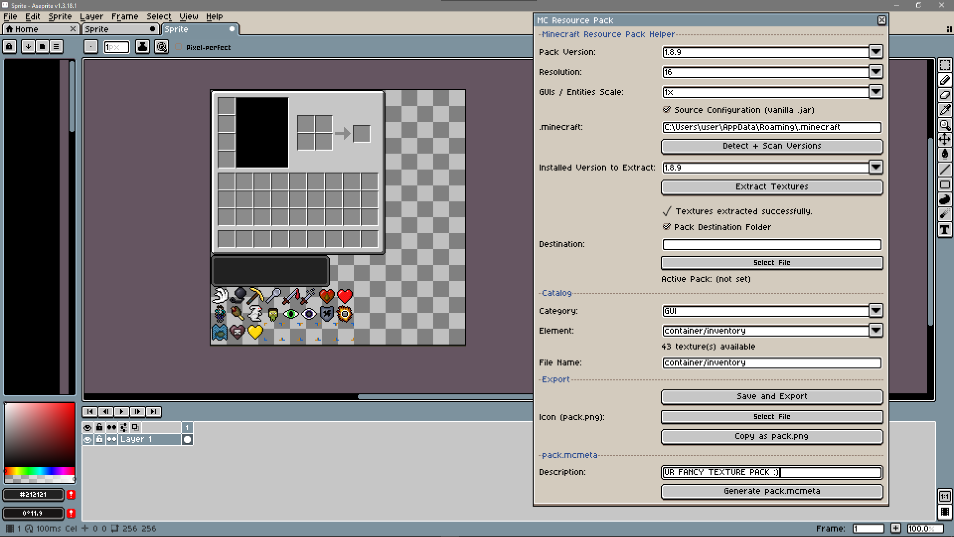This screenshot has height=537, width=954.
Task: Click the Description text field
Action: pos(772,472)
